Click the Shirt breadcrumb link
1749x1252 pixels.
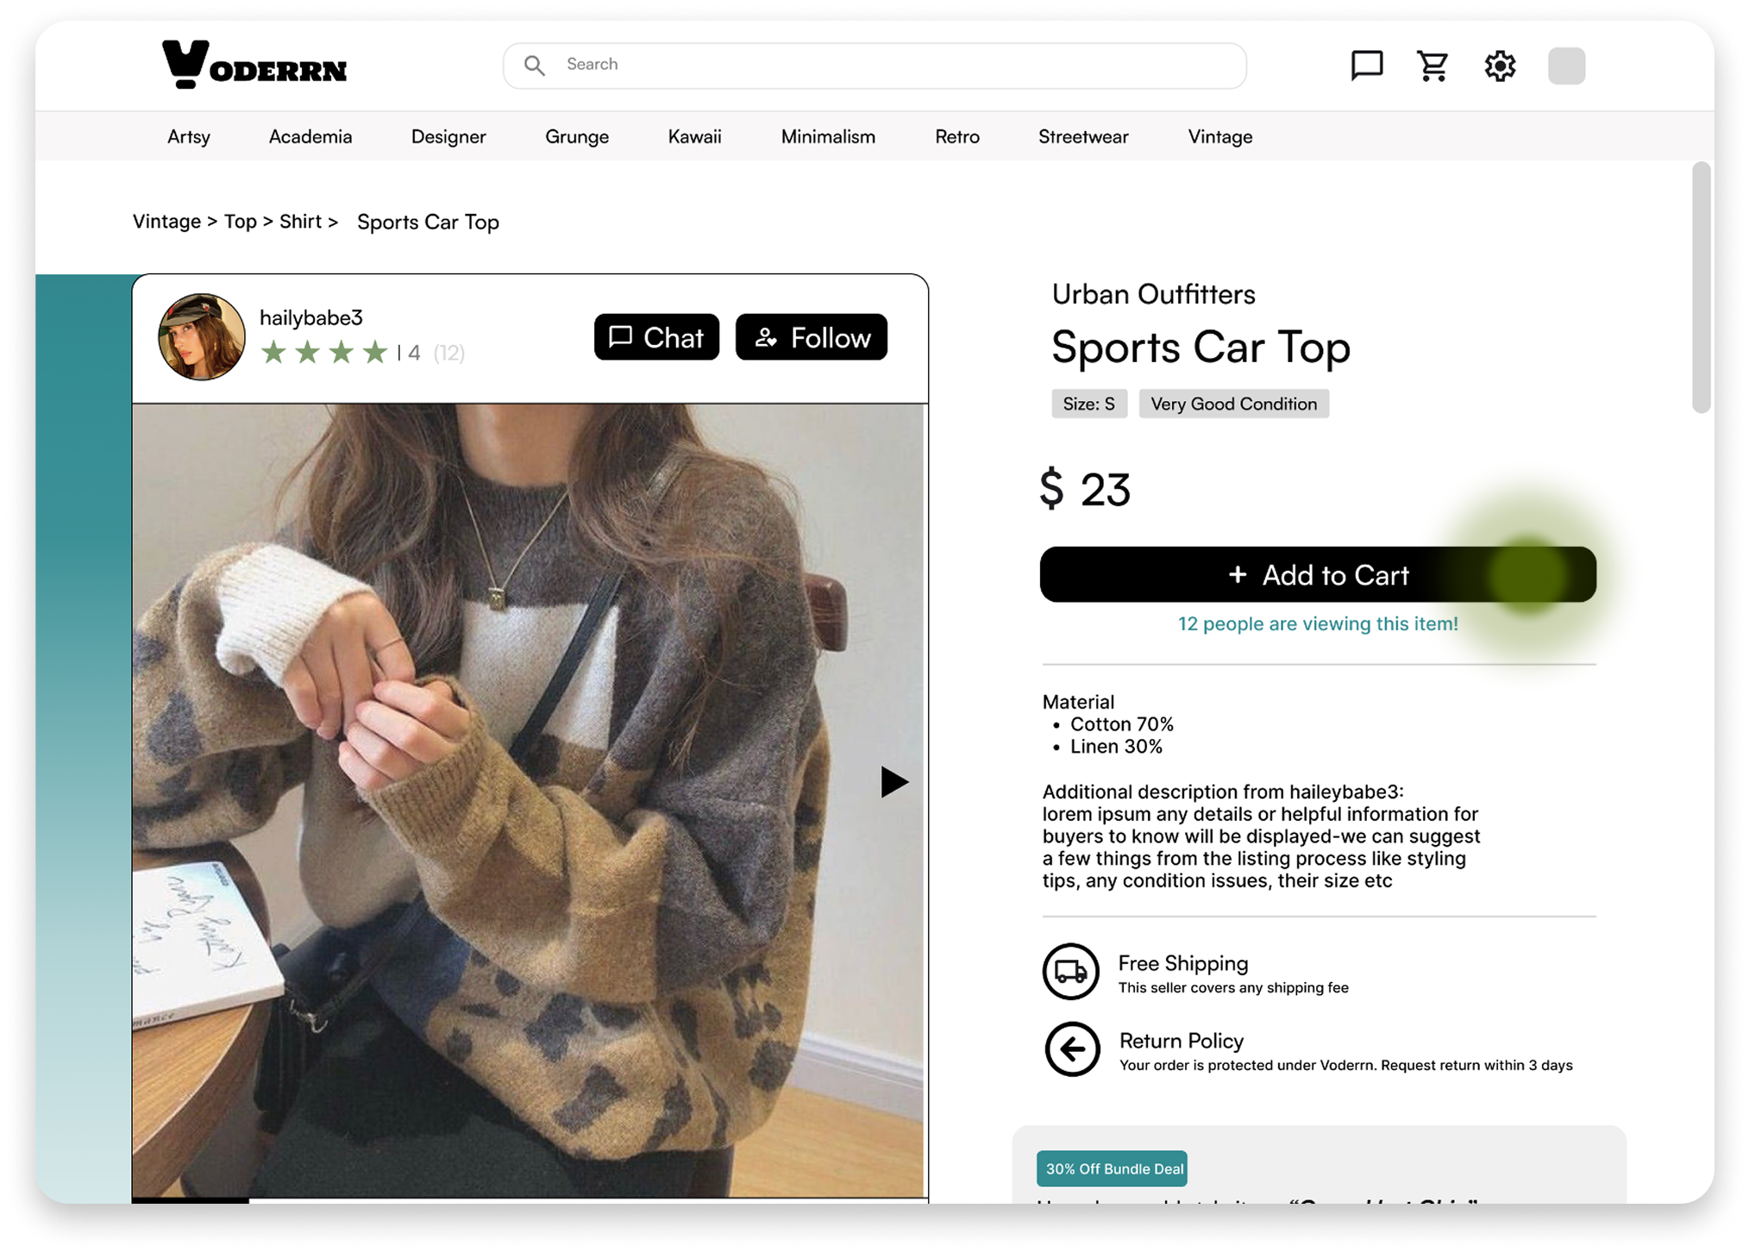tap(300, 222)
